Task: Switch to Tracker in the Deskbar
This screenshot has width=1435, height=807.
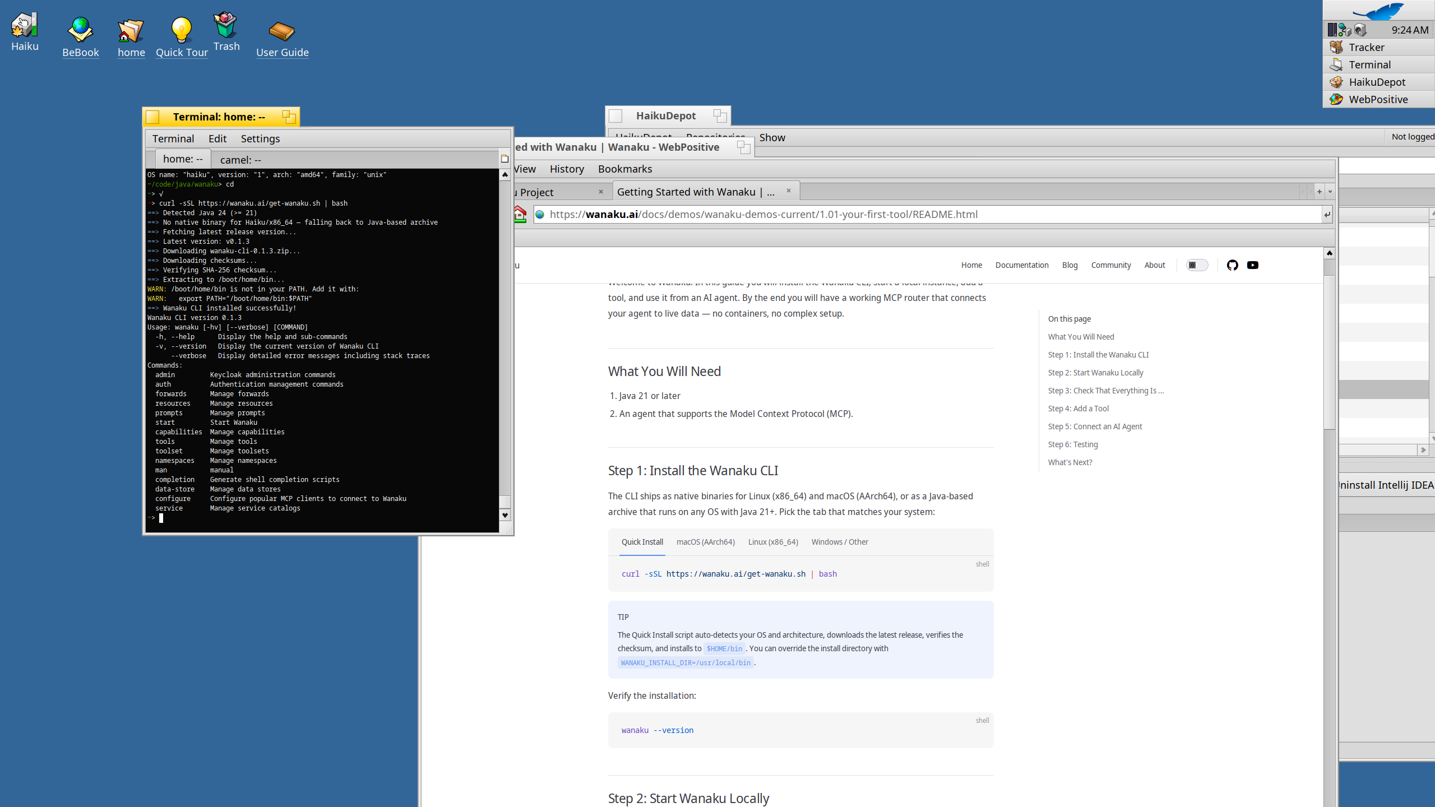Action: click(x=1379, y=47)
